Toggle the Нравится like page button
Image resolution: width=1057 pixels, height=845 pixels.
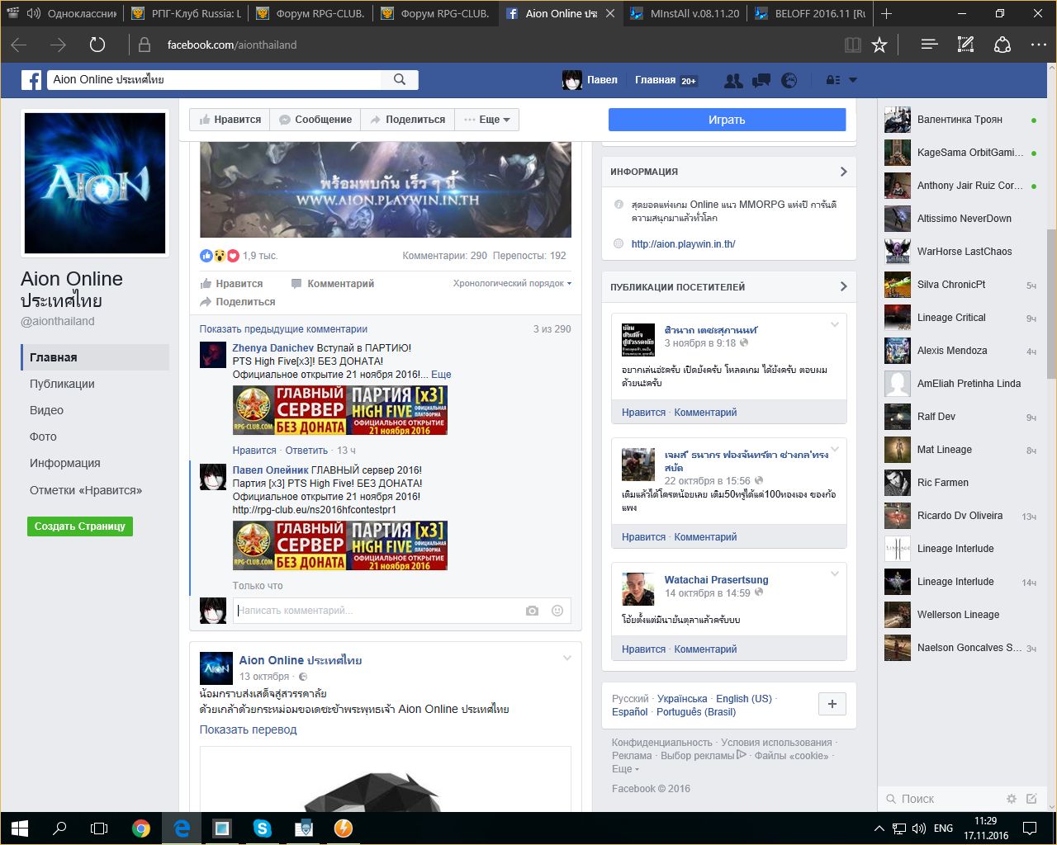point(230,120)
